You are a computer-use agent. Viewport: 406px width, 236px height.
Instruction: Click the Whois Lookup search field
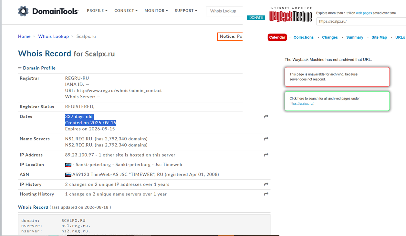tap(224, 11)
